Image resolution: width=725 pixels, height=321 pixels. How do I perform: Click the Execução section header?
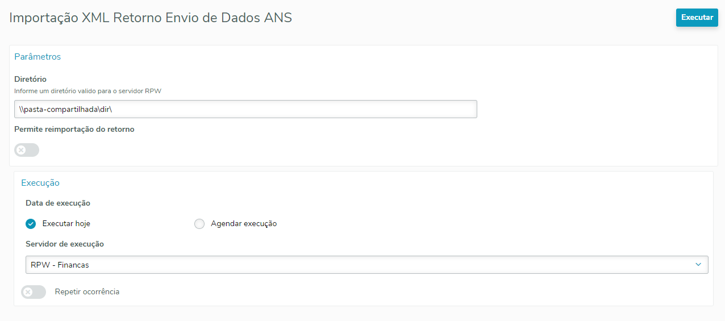[40, 183]
